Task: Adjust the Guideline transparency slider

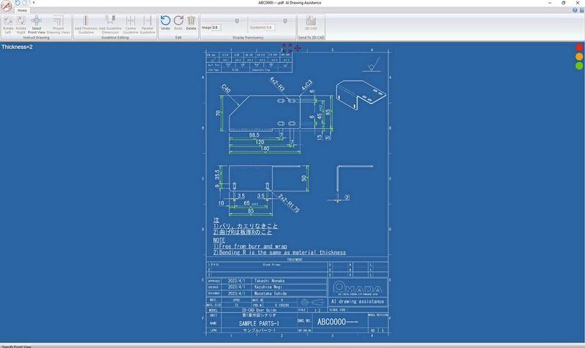Action: click(x=285, y=21)
